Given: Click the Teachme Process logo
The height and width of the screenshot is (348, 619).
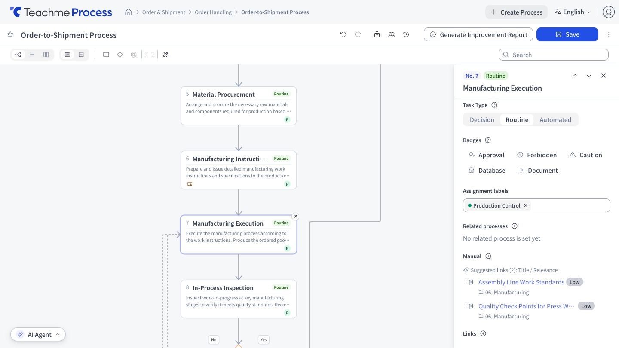Looking at the screenshot, I should click(61, 12).
